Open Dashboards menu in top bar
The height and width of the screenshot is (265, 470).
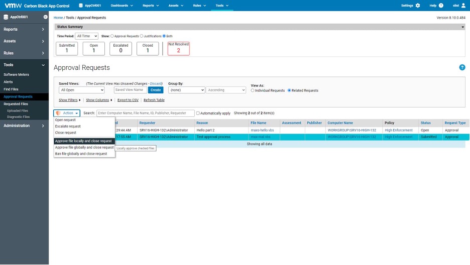click(122, 6)
